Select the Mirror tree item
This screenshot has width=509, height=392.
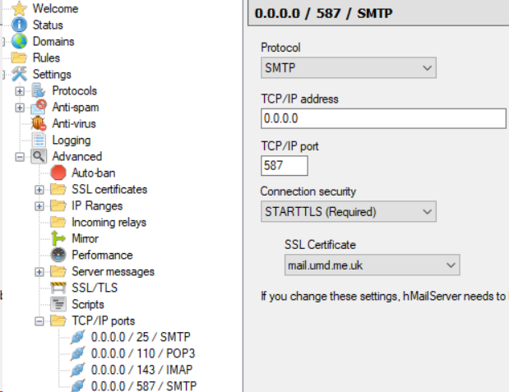[85, 238]
